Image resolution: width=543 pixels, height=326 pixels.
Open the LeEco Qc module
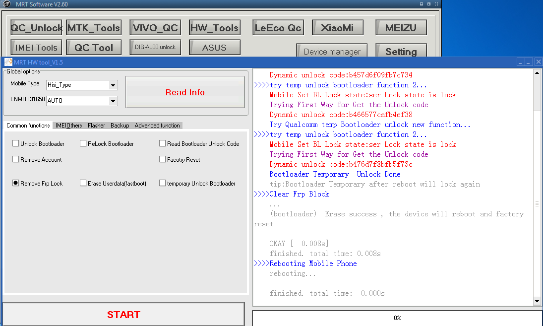coord(278,28)
